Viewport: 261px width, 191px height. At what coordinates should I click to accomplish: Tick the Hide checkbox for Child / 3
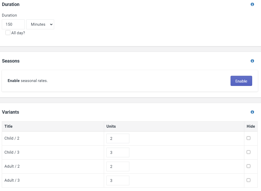[x=249, y=152]
